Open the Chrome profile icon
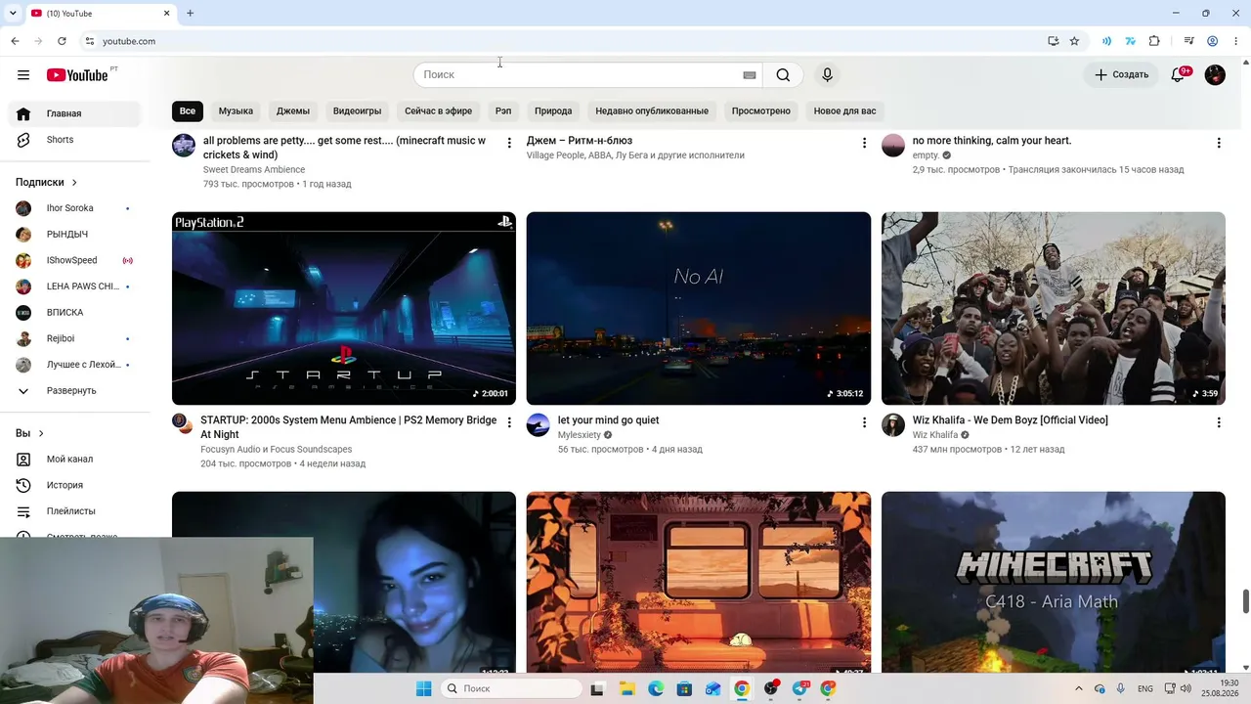The width and height of the screenshot is (1251, 704). (1212, 41)
